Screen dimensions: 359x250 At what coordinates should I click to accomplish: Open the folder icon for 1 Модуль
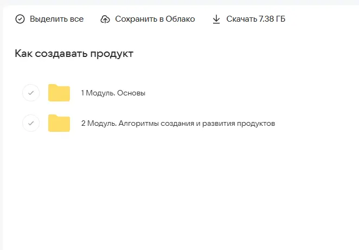pyautogui.click(x=59, y=93)
